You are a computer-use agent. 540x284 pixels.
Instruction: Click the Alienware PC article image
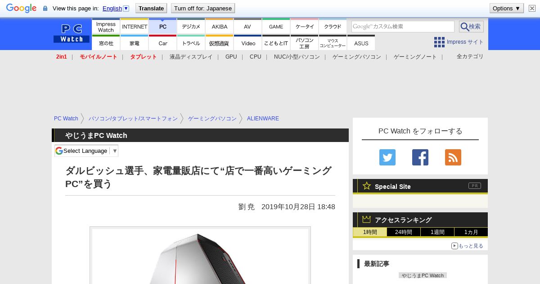pos(200,256)
